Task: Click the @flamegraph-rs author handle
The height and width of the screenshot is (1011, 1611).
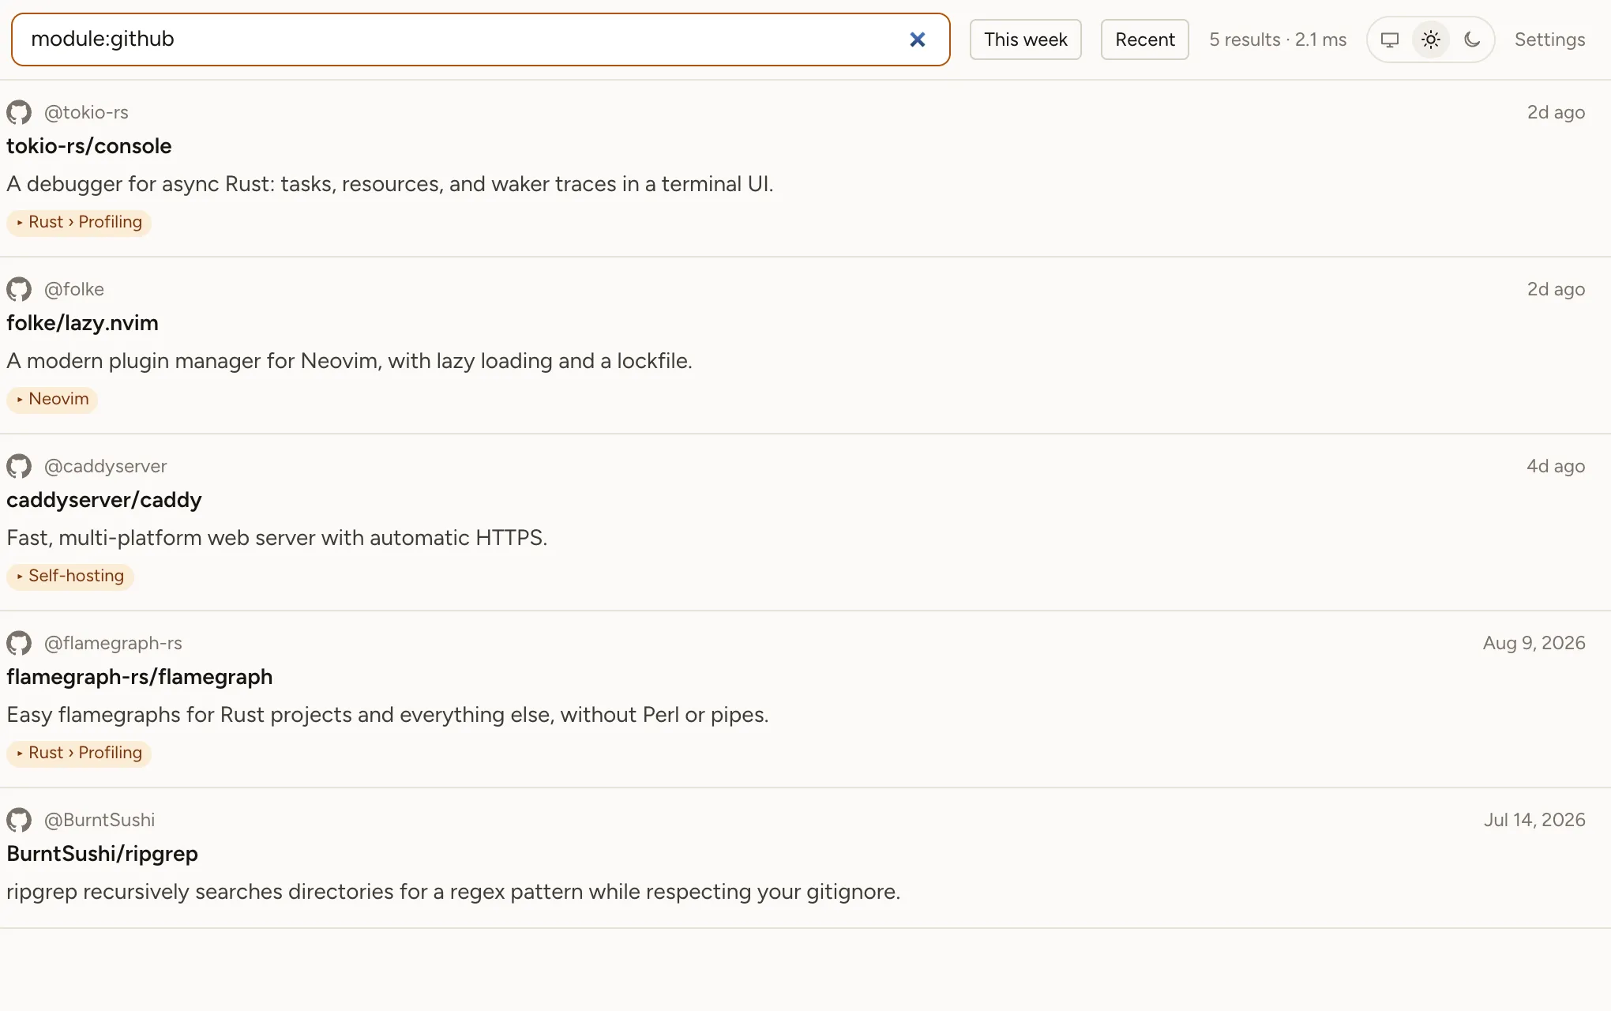Action: 113,643
